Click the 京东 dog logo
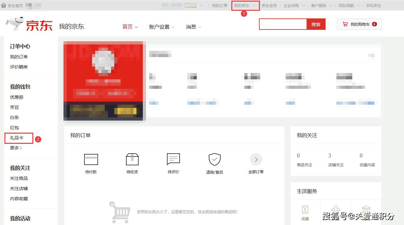The width and height of the screenshot is (404, 225). [29, 24]
